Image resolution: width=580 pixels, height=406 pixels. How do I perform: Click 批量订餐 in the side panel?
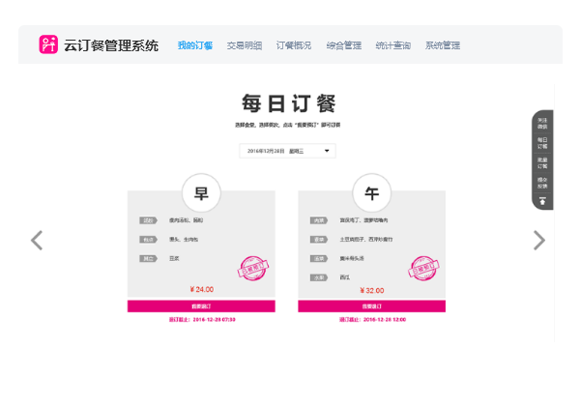pyautogui.click(x=542, y=162)
